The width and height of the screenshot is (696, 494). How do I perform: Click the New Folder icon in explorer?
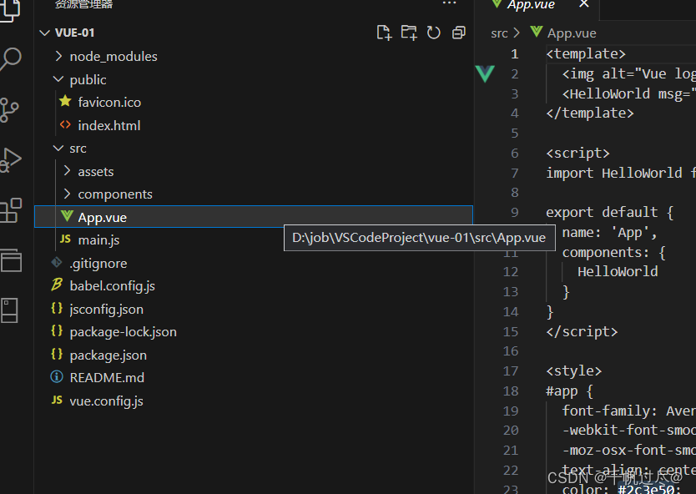(409, 33)
